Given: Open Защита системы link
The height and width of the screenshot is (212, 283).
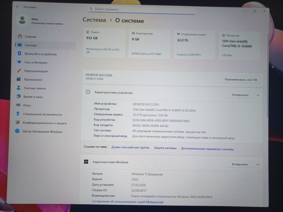Looking at the screenshot, I should (165, 148).
